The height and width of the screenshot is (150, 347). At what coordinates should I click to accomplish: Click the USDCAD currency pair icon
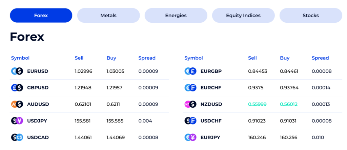coord(17,137)
